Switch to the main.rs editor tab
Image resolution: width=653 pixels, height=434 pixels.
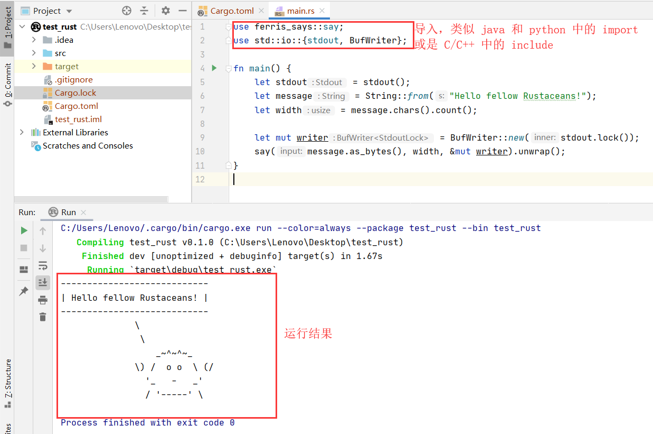tap(300, 11)
